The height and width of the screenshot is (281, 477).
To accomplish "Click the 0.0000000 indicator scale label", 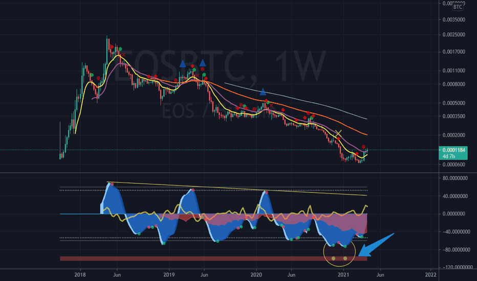I will click(453, 214).
